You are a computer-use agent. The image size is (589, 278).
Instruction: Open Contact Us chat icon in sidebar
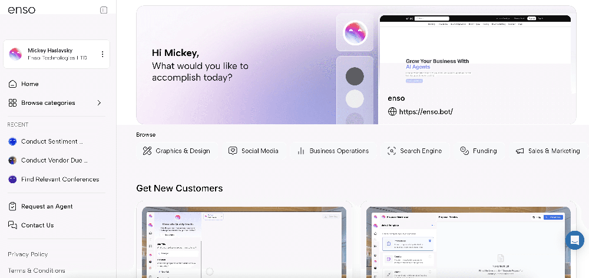[x=13, y=226]
